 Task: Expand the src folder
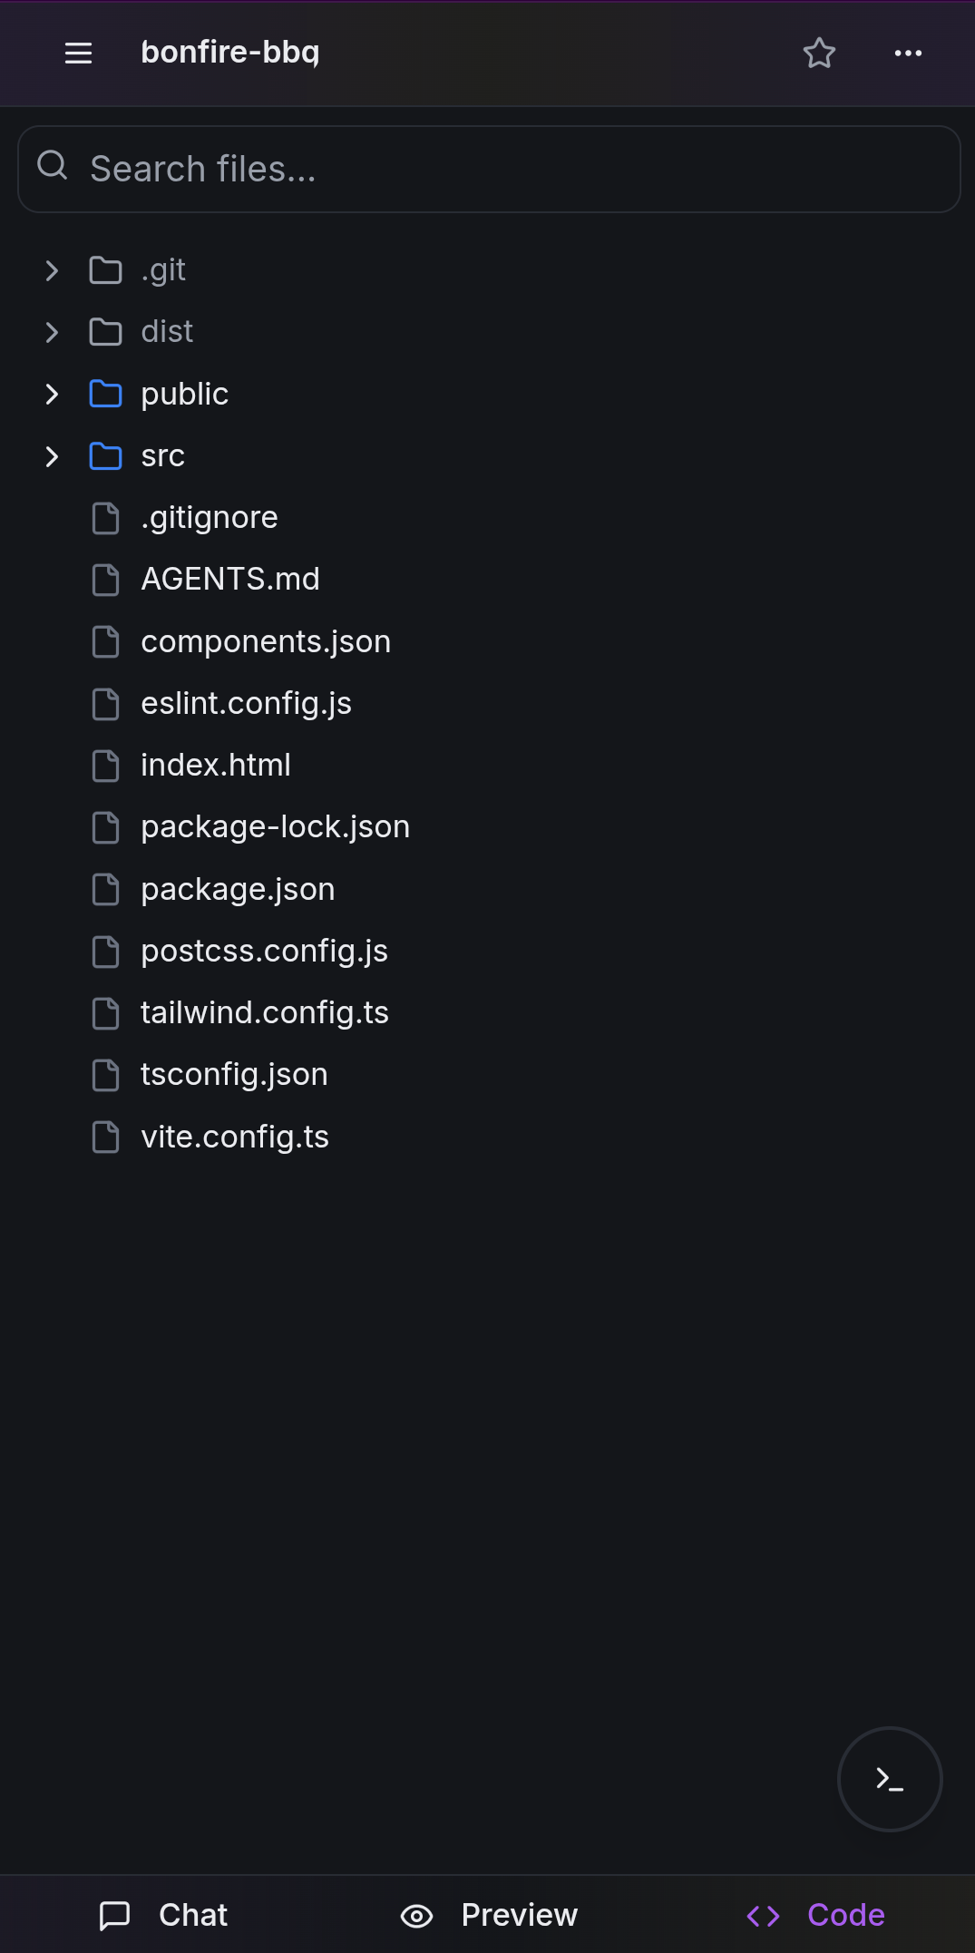pos(51,456)
